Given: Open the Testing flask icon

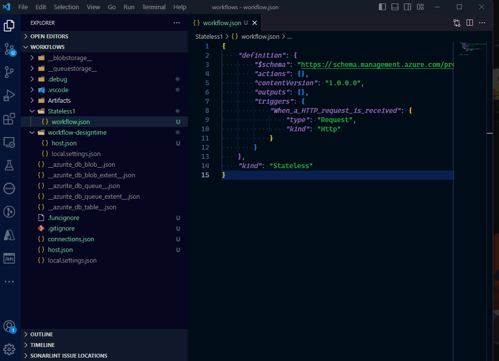Looking at the screenshot, I should pyautogui.click(x=10, y=165).
